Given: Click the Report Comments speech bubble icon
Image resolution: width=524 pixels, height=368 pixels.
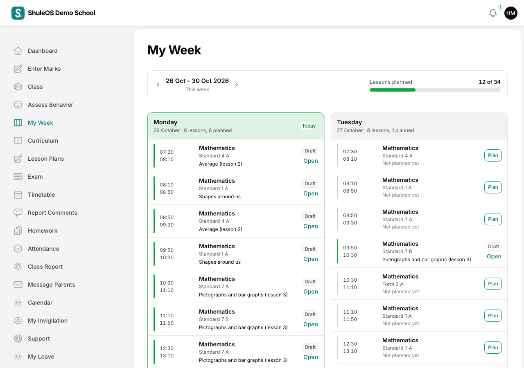Looking at the screenshot, I should pos(18,213).
